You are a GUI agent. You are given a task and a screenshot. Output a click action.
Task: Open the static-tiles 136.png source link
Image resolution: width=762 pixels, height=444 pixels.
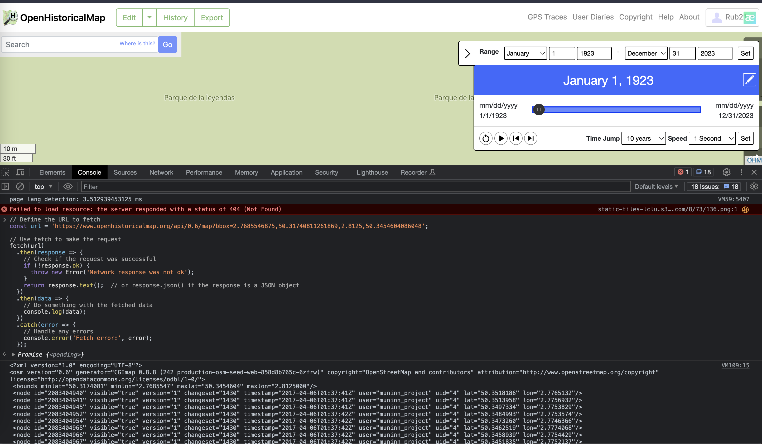pos(667,209)
